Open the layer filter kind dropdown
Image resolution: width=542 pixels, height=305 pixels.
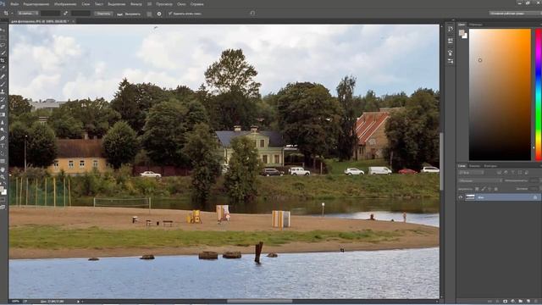pyautogui.click(x=471, y=173)
